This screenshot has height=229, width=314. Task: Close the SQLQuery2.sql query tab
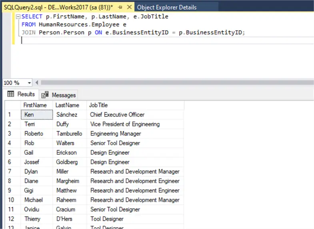tap(130, 7)
